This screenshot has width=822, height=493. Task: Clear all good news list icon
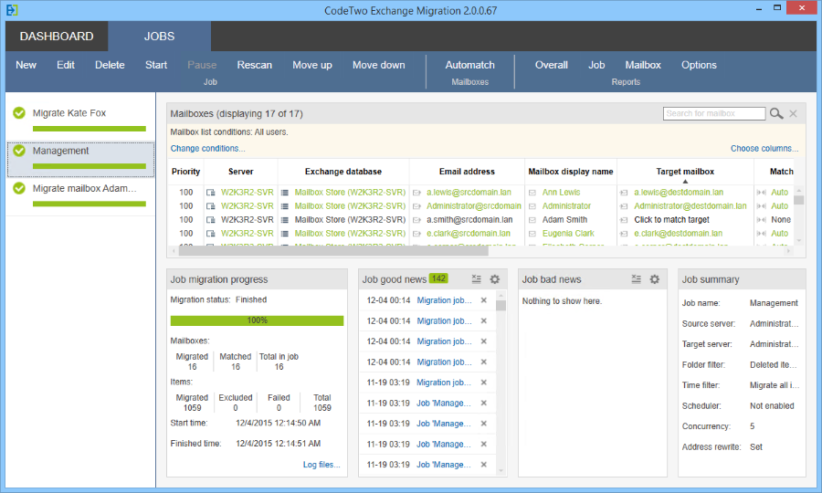click(476, 279)
